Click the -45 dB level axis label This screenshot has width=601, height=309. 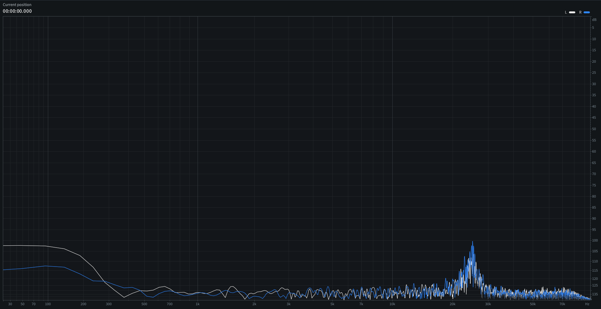click(x=594, y=117)
